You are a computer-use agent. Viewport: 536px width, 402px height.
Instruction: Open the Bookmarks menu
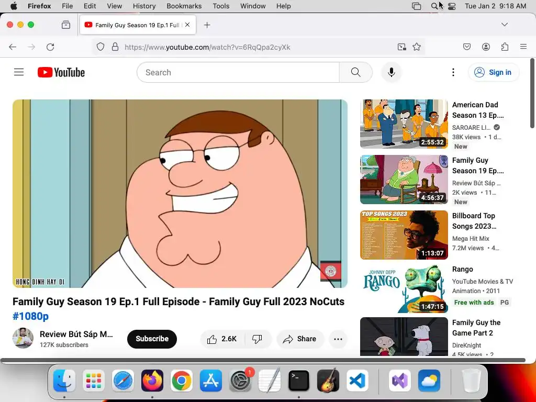pos(184,6)
